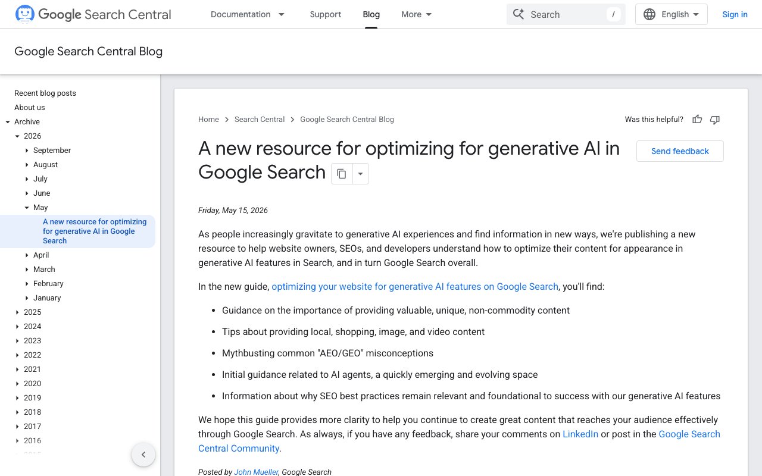
Task: Click 'Was this helpful?' text
Action: [x=654, y=120]
